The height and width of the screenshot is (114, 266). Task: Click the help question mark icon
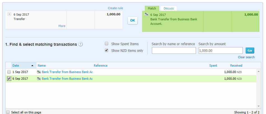80,44
